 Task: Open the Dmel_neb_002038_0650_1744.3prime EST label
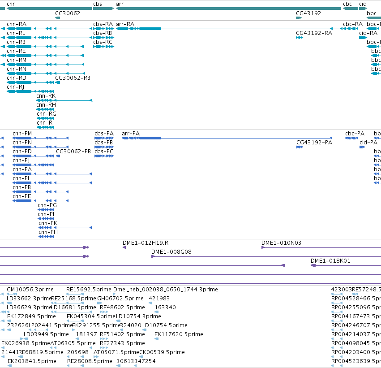166,290
